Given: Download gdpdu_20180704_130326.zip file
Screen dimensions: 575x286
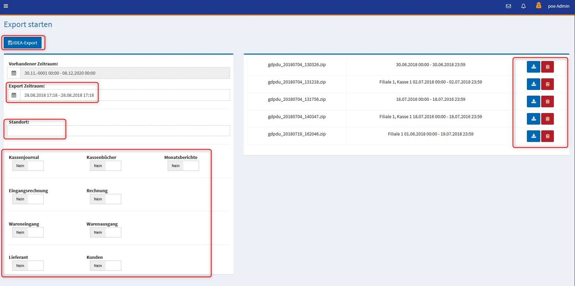Looking at the screenshot, I should [x=533, y=67].
